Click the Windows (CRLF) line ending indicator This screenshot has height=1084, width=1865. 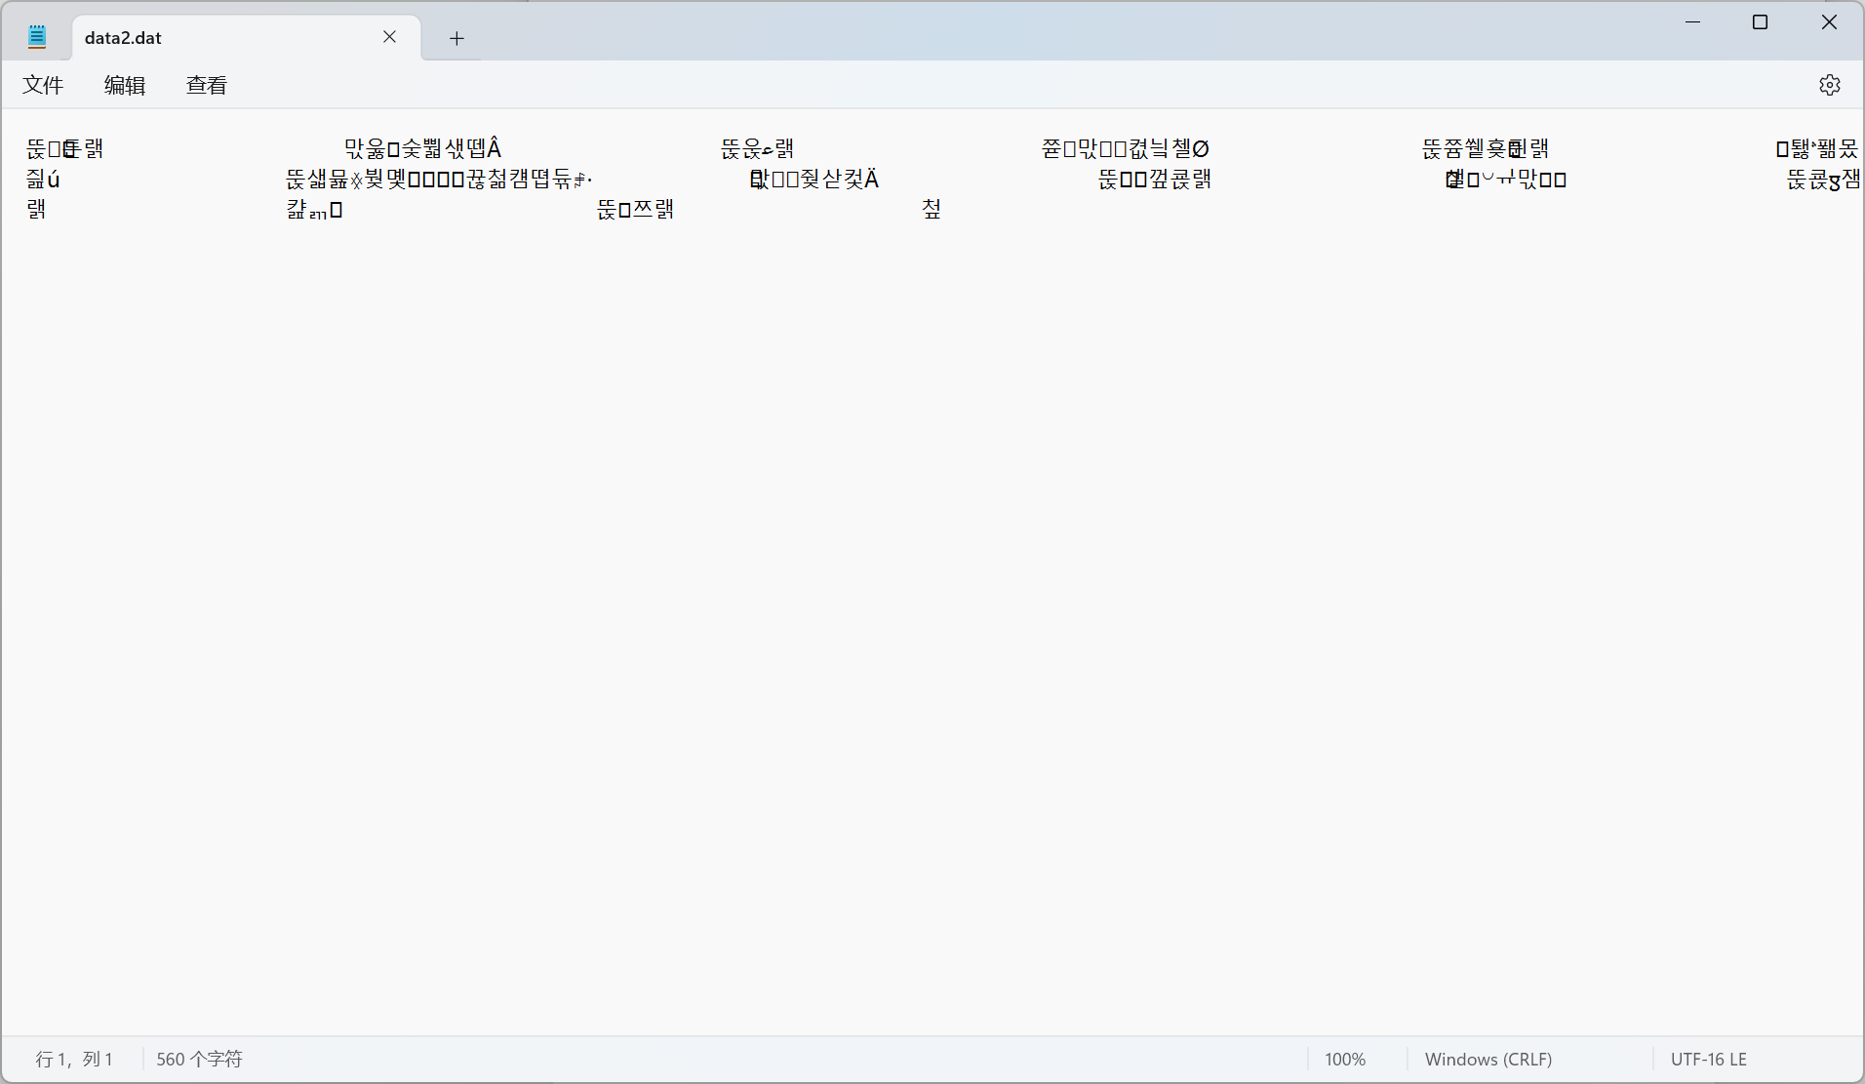click(x=1488, y=1060)
